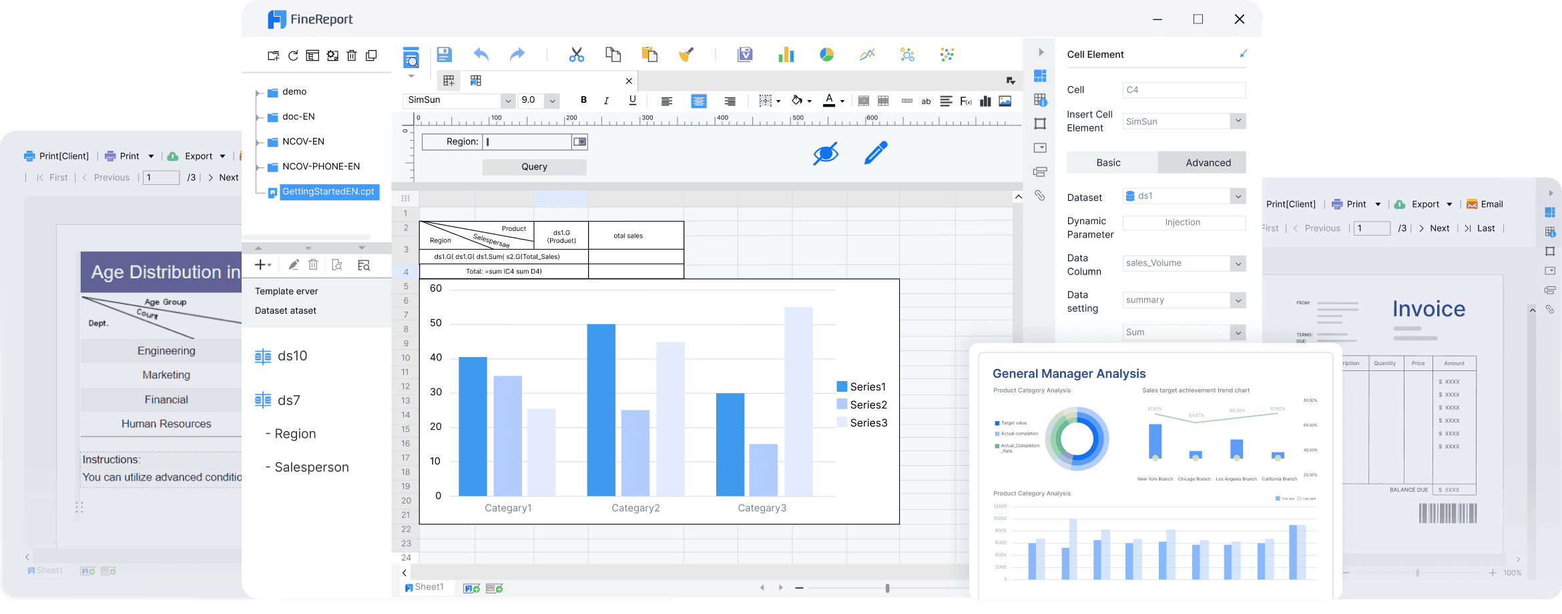Toggle Bold text formatting

583,100
